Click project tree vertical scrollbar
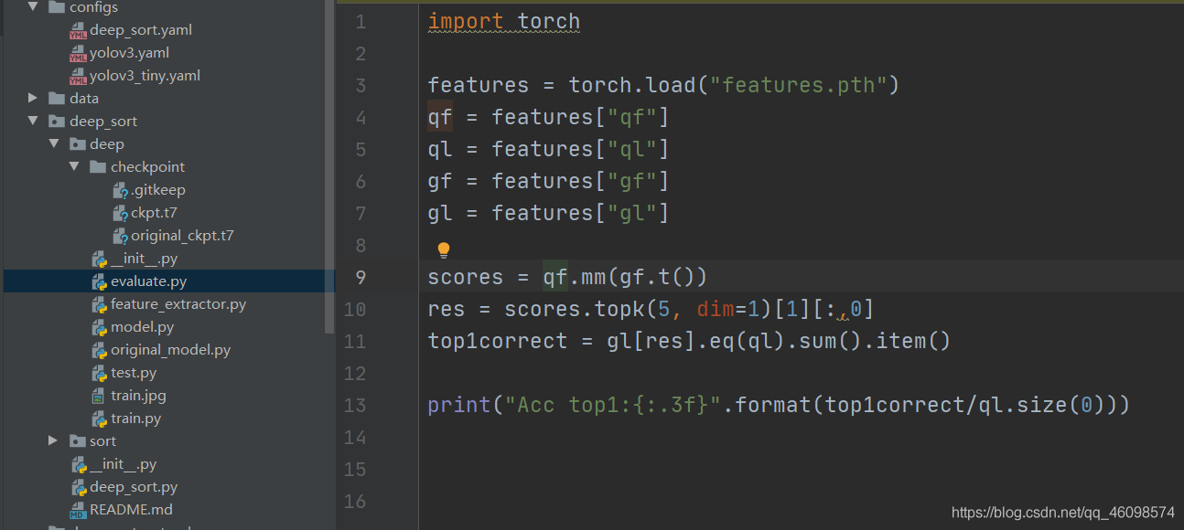 pyautogui.click(x=330, y=164)
